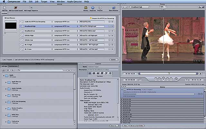206x129 pixels.
Task: Click the Add Image Sequence icon
Action: (31, 8)
